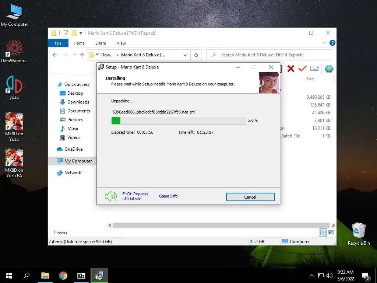The image size is (377, 283).
Task: Open My Computer desktop icon
Action: (14, 15)
